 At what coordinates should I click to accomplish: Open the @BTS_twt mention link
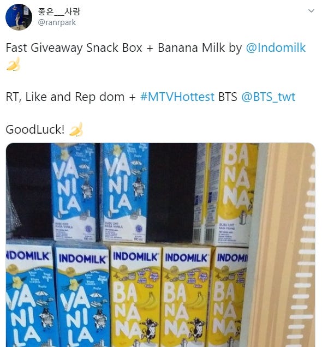268,97
